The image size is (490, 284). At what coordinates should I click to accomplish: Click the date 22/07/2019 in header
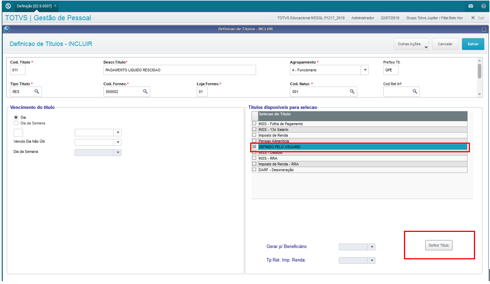(x=390, y=18)
